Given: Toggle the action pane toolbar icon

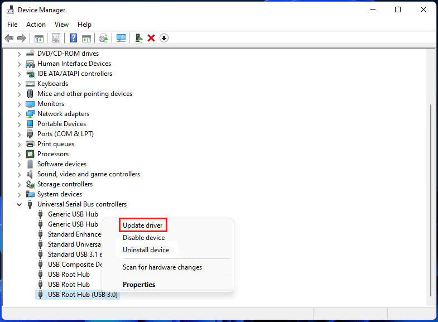Looking at the screenshot, I should pos(86,39).
